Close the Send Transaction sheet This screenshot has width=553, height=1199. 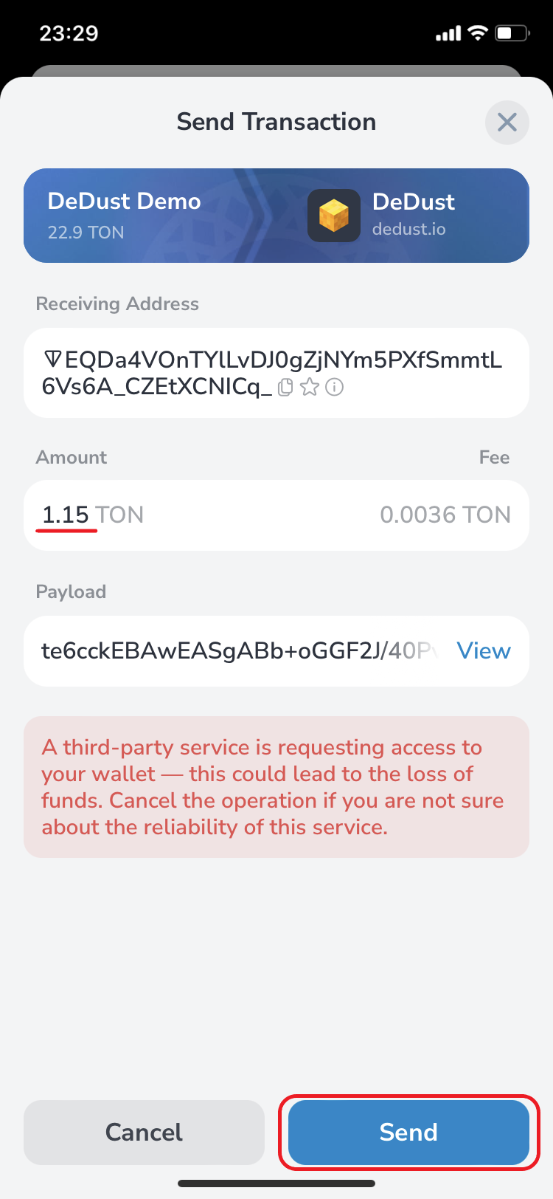pyautogui.click(x=507, y=122)
